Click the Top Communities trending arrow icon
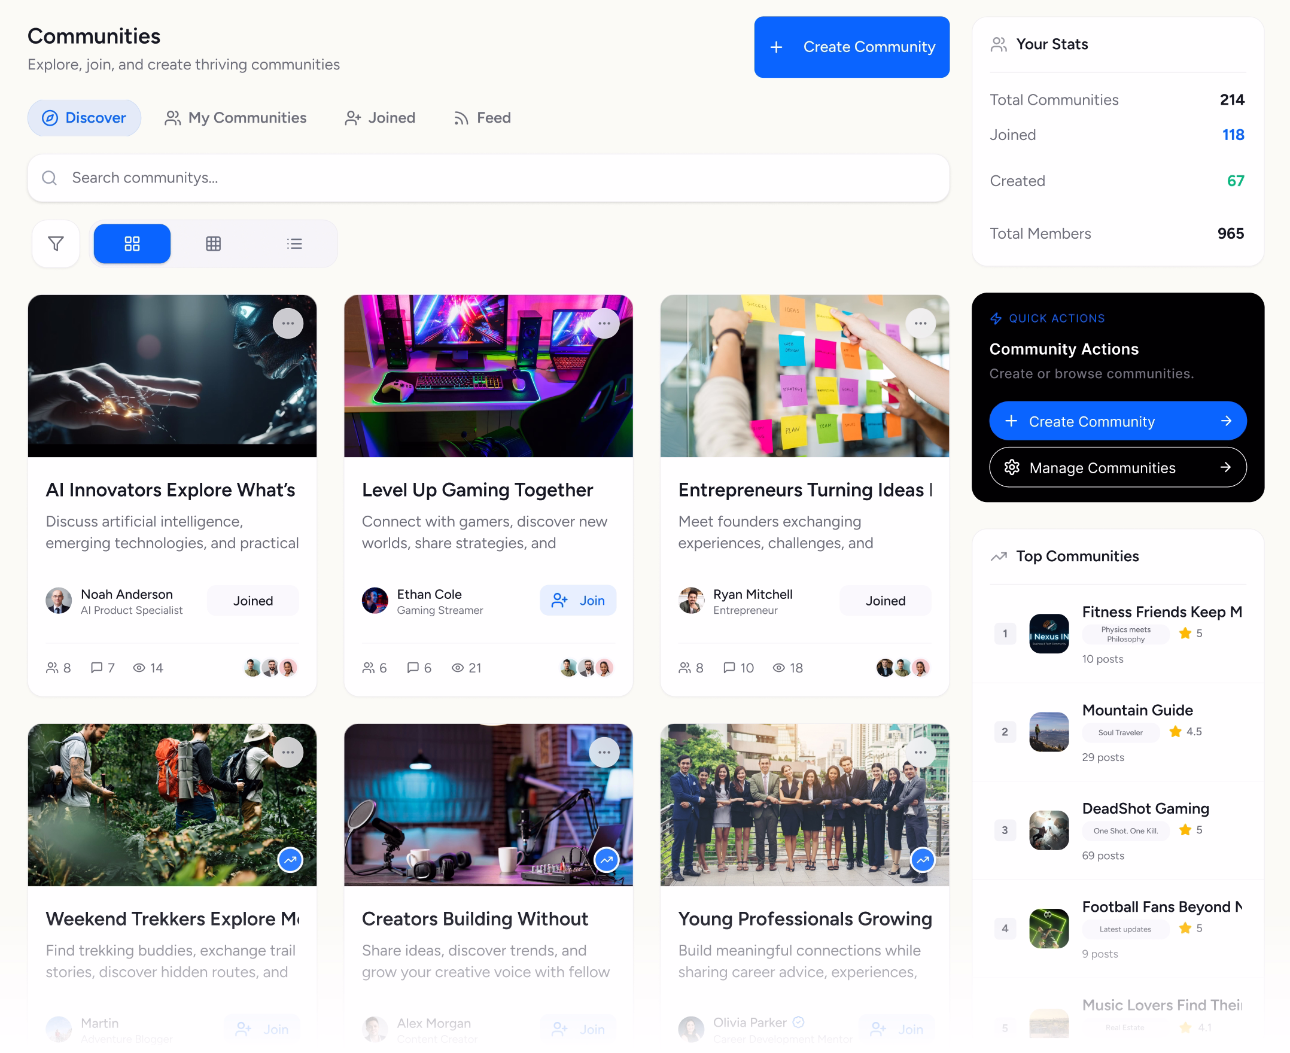Viewport: 1290px width, 1053px height. point(999,556)
